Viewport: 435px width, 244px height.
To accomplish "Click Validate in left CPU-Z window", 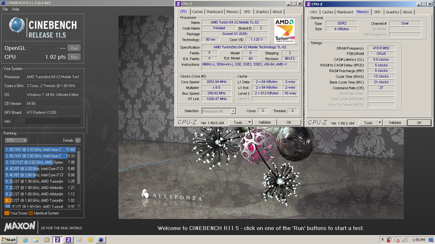I will click(265, 122).
